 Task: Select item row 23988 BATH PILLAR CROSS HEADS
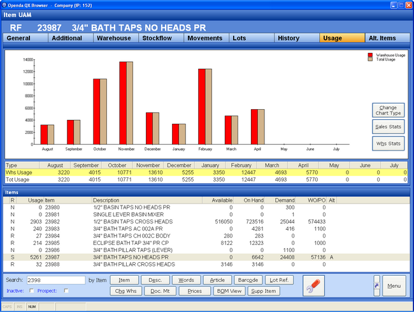coord(206,264)
